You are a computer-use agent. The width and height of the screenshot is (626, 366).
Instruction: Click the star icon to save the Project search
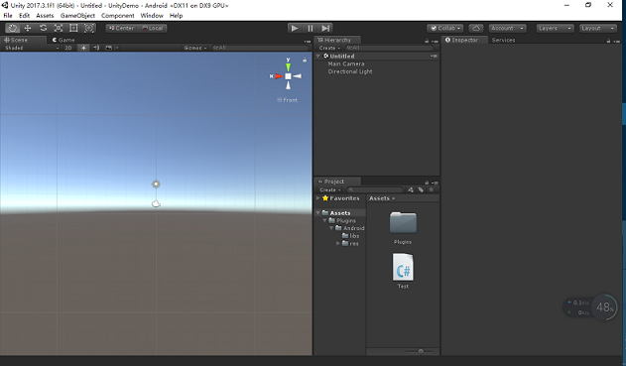pos(432,189)
